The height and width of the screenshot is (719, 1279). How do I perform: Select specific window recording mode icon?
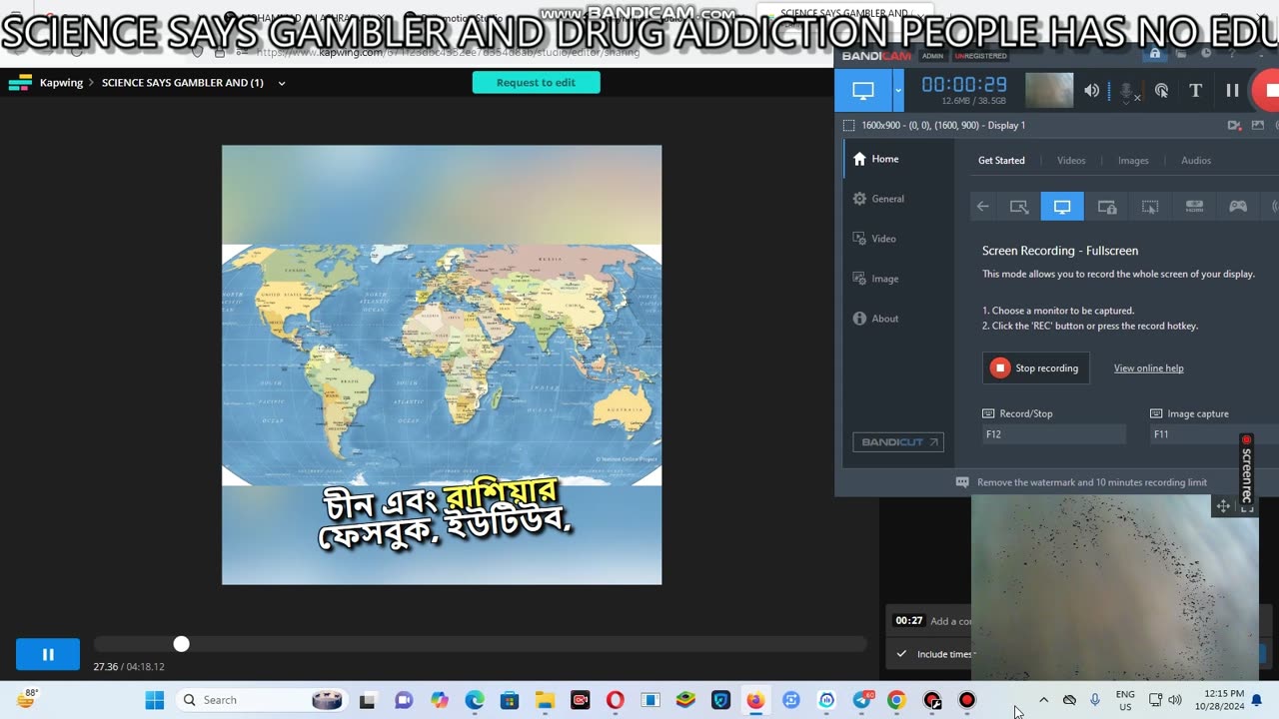(x=1107, y=207)
